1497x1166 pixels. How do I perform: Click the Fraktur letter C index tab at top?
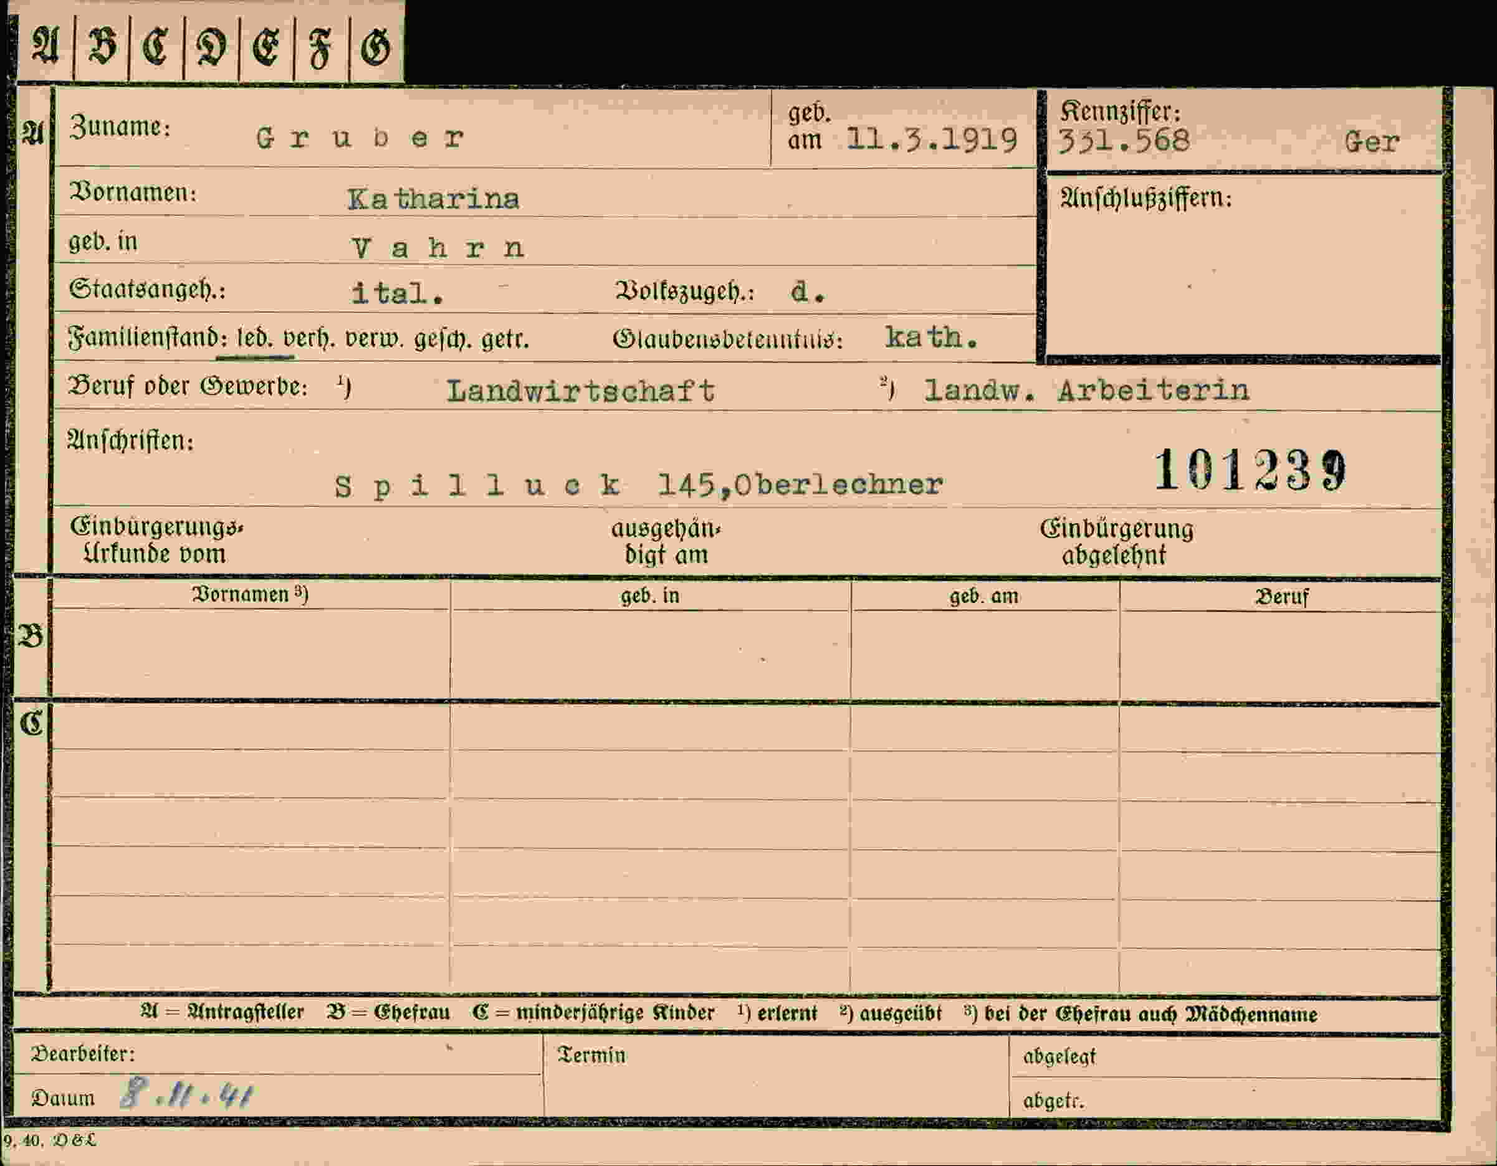(156, 46)
